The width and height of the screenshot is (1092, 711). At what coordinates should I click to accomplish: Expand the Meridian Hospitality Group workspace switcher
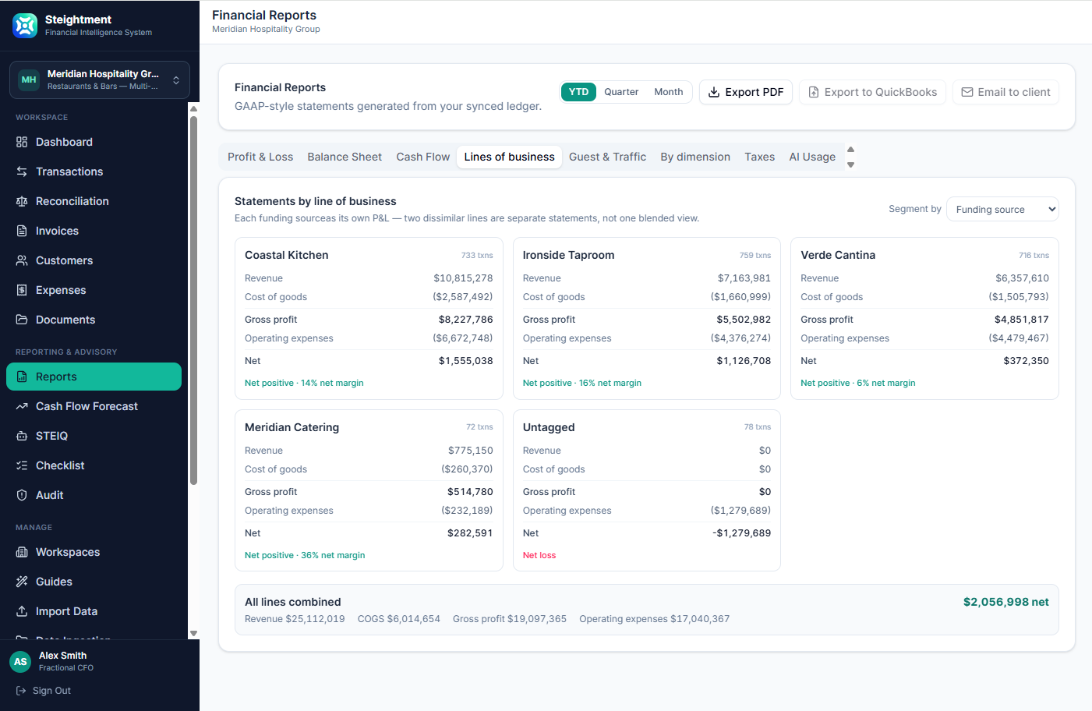click(x=100, y=80)
